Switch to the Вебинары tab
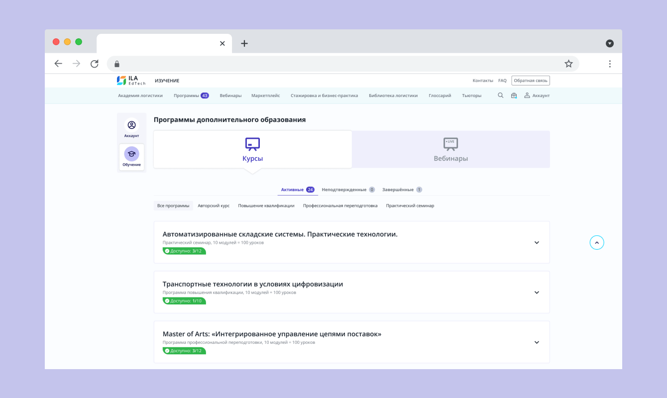Image resolution: width=667 pixels, height=398 pixels. (450, 150)
